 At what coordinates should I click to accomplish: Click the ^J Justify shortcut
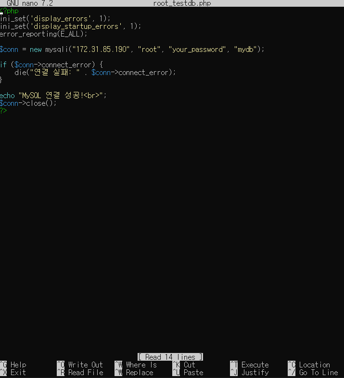[249, 372]
